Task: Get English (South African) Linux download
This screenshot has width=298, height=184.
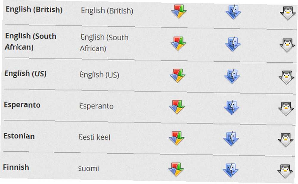Action: click(287, 45)
